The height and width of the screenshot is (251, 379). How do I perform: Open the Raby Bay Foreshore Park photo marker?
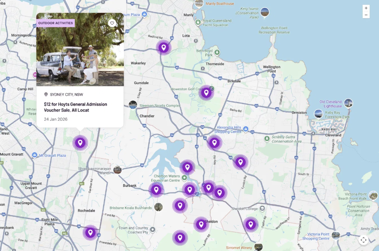click(318, 114)
